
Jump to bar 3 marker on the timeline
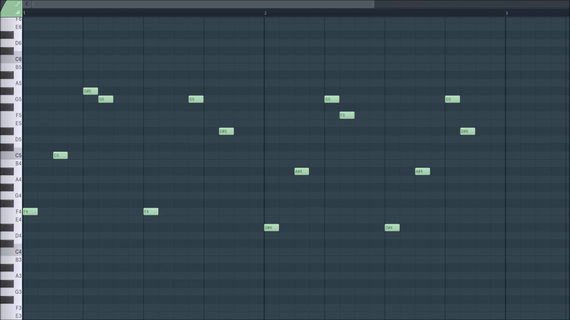click(x=507, y=13)
